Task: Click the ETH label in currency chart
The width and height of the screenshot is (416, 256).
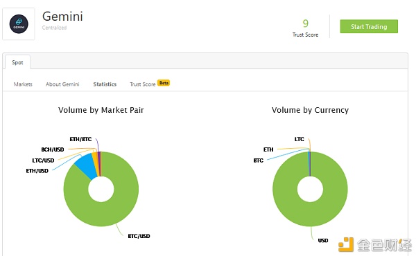Action: (x=268, y=149)
